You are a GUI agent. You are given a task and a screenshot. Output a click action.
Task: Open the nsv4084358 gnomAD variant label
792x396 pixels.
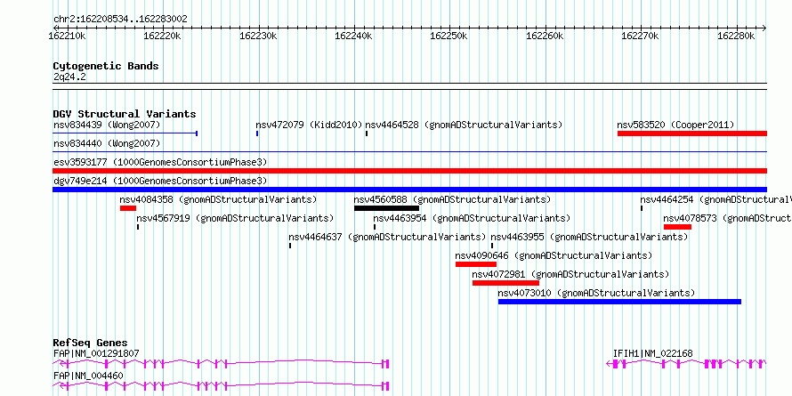coord(218,199)
